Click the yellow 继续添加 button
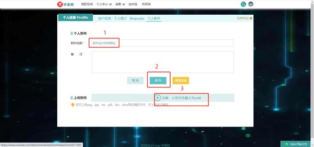This screenshot has width=314, height=147. click(181, 80)
